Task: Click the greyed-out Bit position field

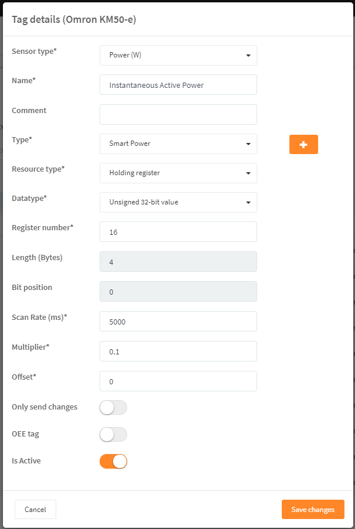Action: [x=178, y=292]
